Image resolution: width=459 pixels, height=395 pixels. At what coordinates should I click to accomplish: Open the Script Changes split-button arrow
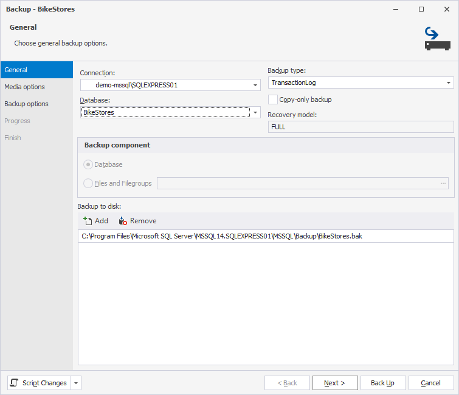[x=76, y=383]
